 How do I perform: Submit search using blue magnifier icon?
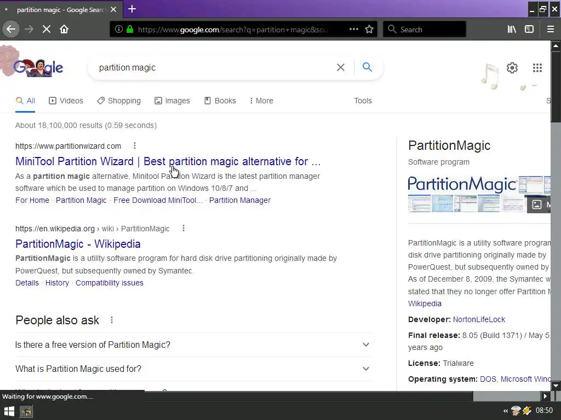tap(367, 67)
